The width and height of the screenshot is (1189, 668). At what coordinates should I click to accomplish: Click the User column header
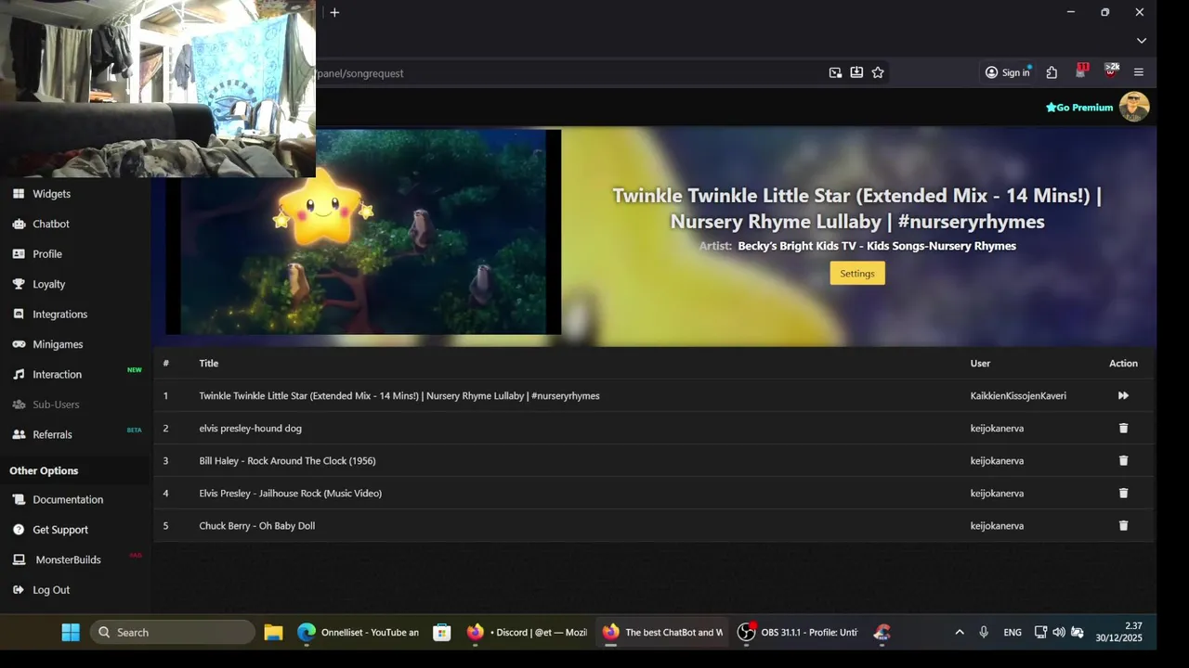tap(980, 363)
